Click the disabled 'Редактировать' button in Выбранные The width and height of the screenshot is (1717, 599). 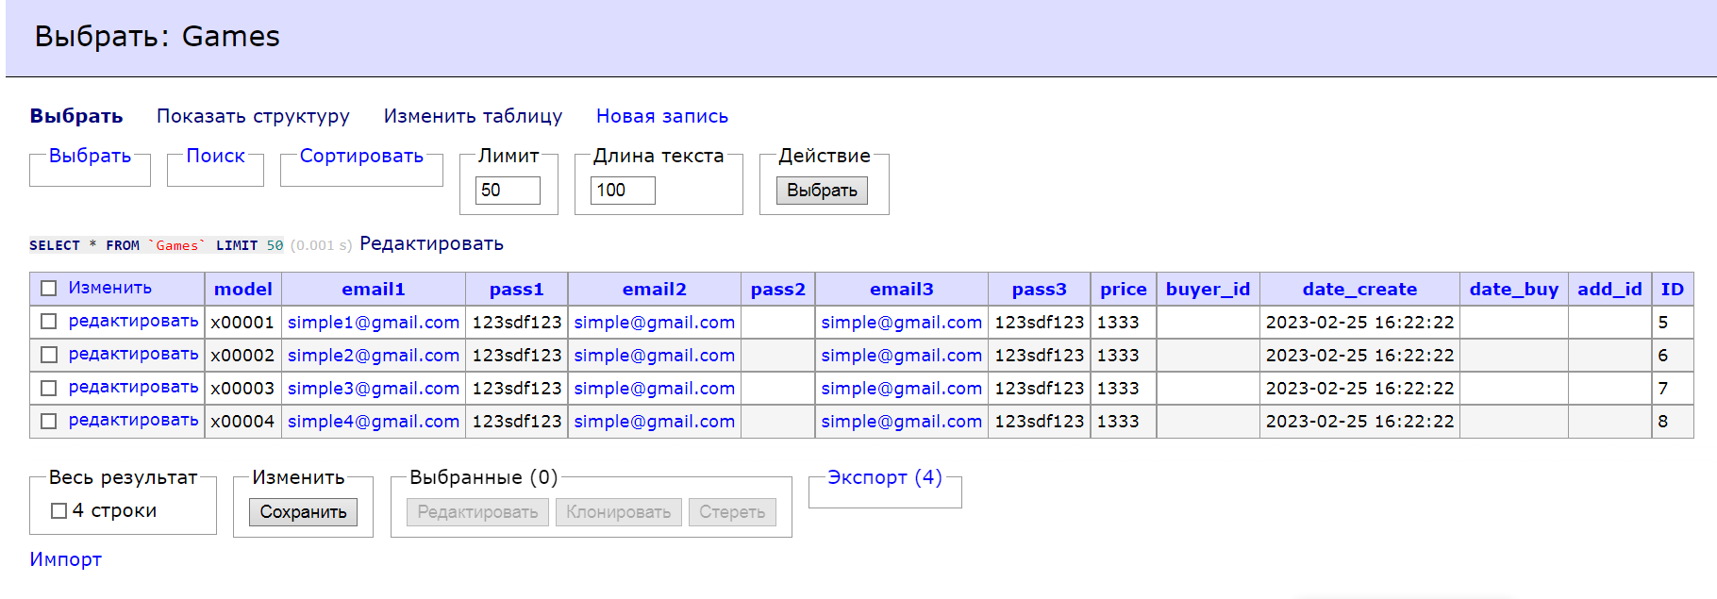pyautogui.click(x=477, y=512)
